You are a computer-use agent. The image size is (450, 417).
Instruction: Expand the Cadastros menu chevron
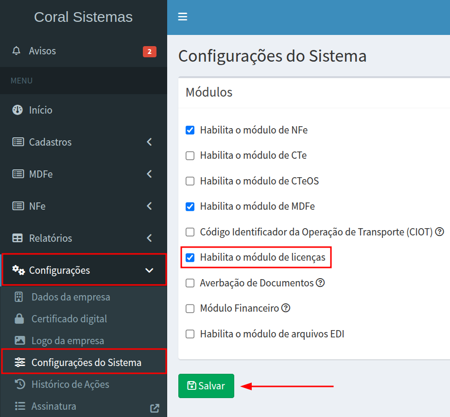point(149,142)
